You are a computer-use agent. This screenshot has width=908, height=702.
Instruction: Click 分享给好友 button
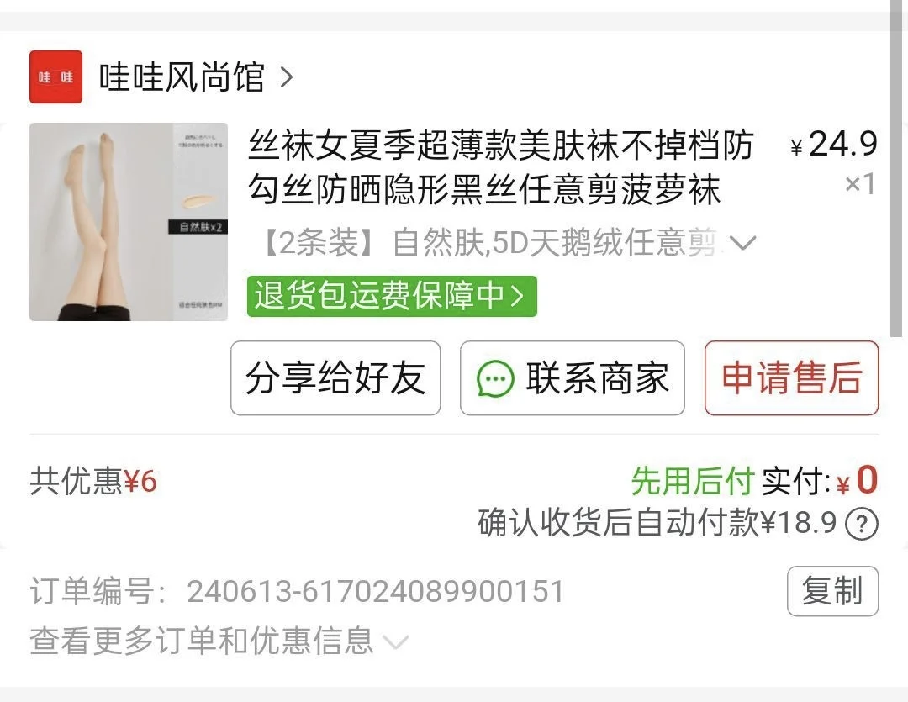[x=335, y=377]
